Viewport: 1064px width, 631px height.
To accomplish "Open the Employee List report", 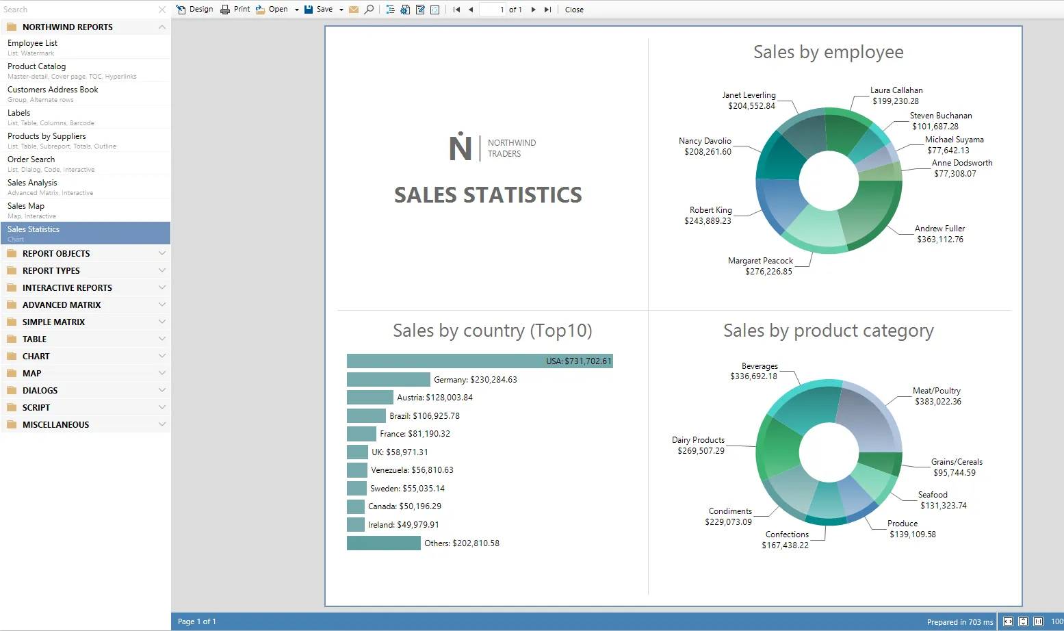I will pos(86,47).
